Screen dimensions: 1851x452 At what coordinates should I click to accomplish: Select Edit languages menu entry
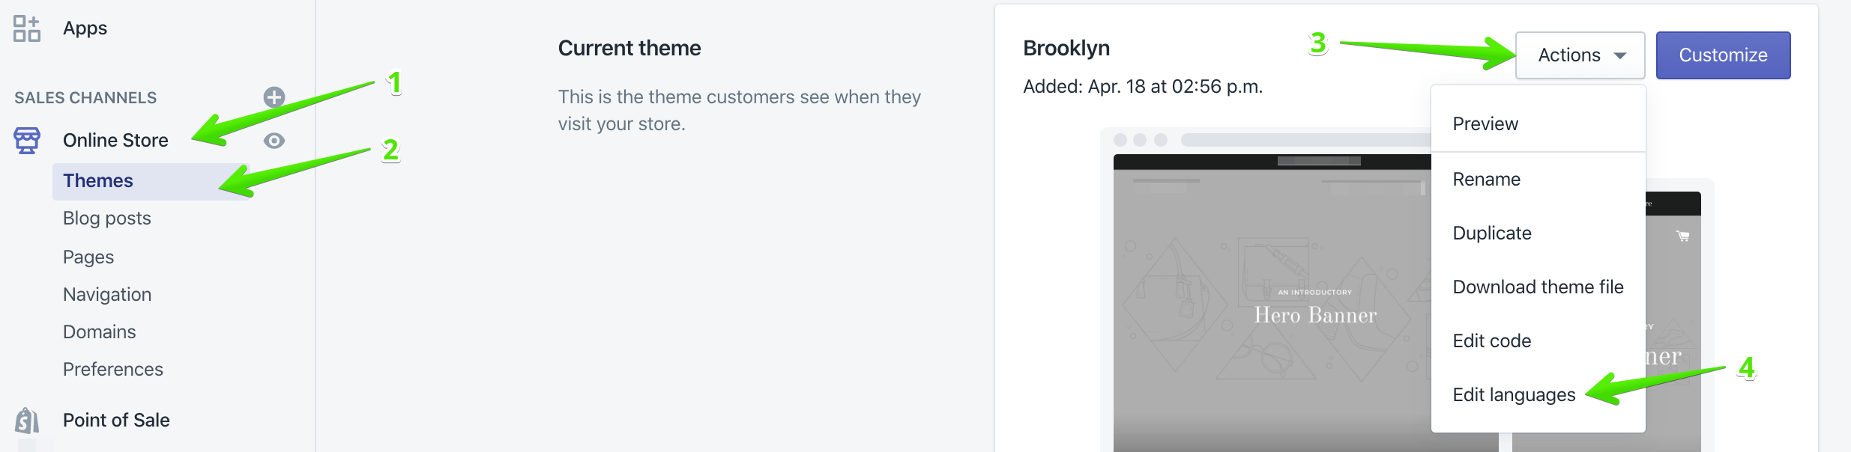pos(1514,395)
